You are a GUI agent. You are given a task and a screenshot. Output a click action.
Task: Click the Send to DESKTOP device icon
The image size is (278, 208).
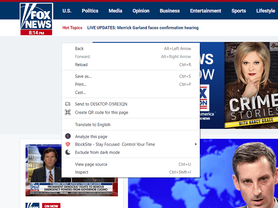[68, 104]
